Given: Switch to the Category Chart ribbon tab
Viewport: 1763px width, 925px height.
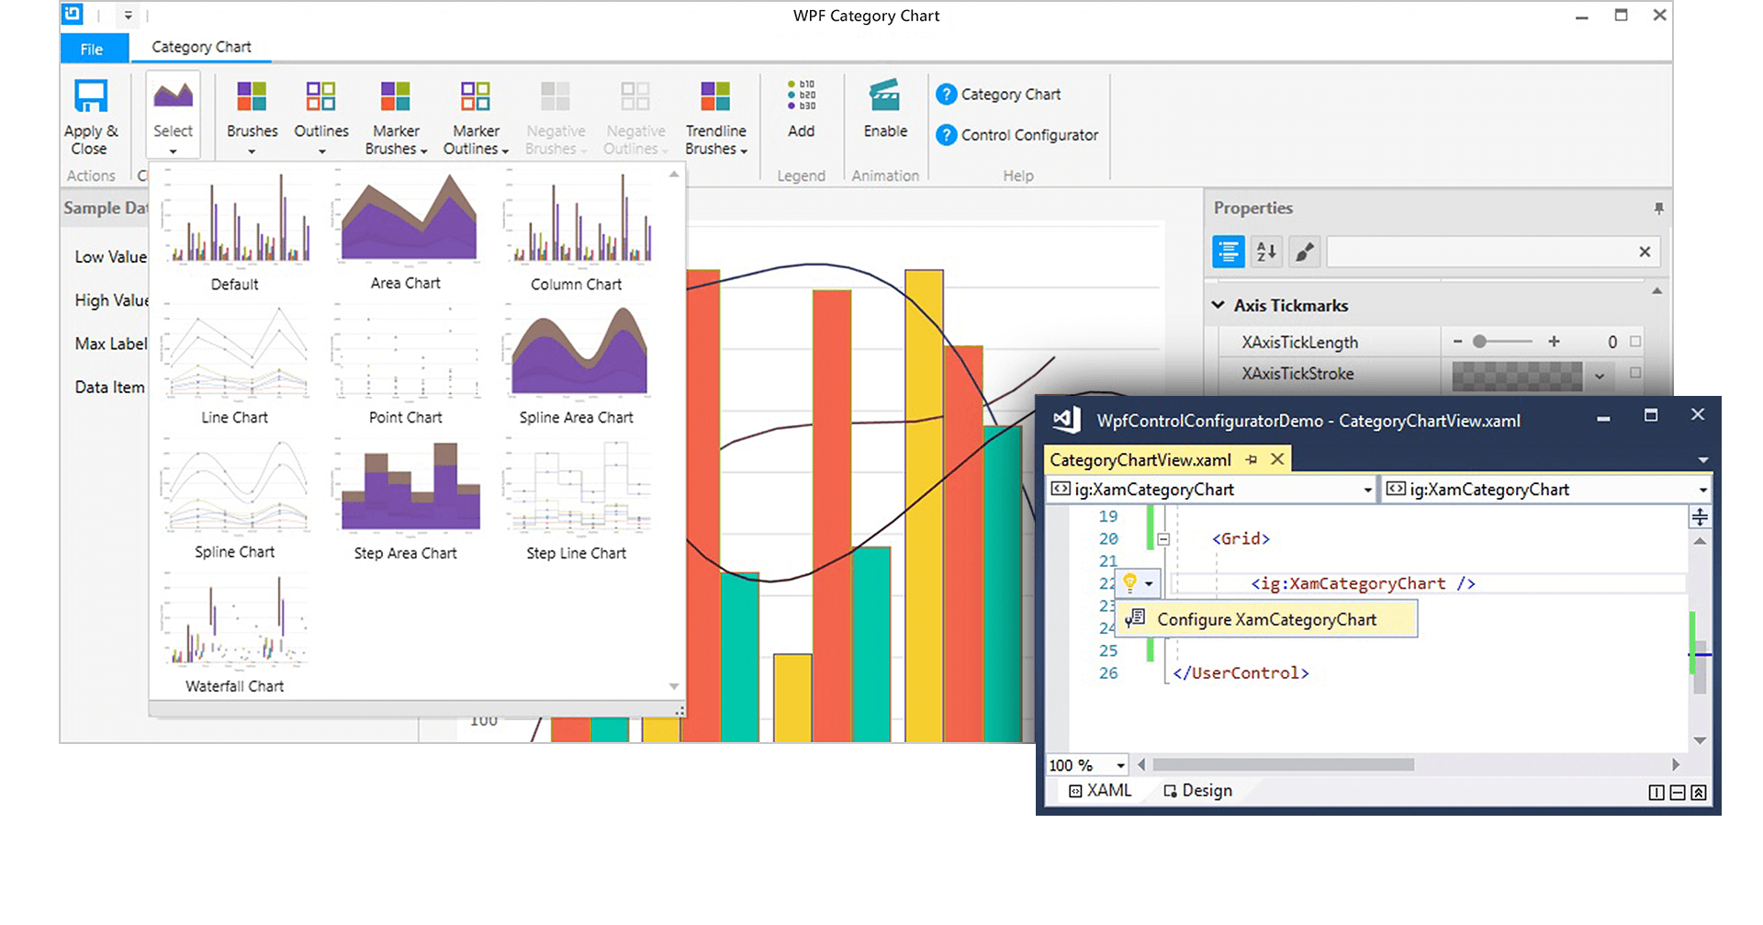Looking at the screenshot, I should click(201, 47).
